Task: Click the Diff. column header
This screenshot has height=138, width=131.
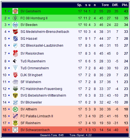Action: [x=115, y=5]
